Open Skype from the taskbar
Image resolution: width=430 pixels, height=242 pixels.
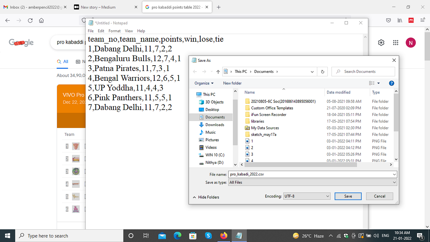click(x=208, y=236)
